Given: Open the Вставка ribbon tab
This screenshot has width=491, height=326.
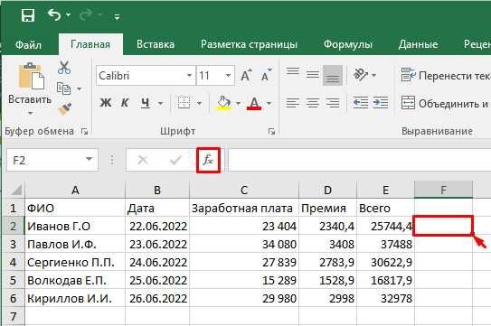Looking at the screenshot, I should (156, 44).
